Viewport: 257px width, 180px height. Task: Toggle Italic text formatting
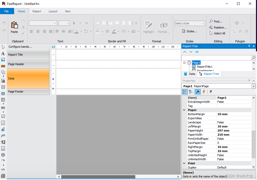point(80,23)
